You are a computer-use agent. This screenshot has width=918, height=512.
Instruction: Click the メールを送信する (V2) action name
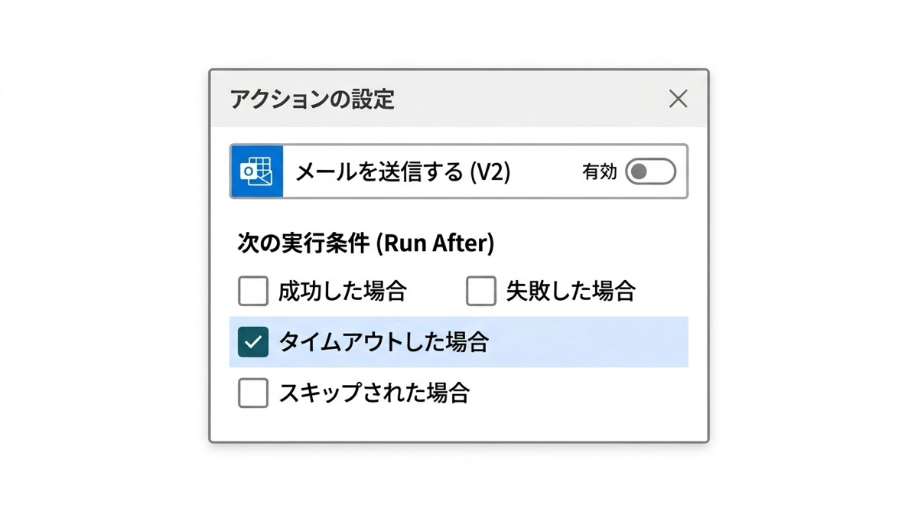point(402,171)
